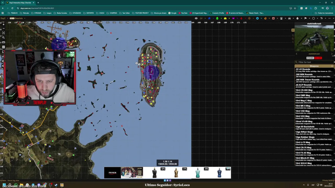
Task: Toggle the path route layer icon
Action: click(x=201, y=18)
